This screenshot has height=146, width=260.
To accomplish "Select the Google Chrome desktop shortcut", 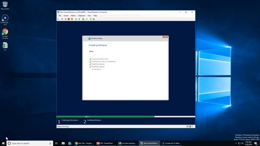I will tap(5, 34).
